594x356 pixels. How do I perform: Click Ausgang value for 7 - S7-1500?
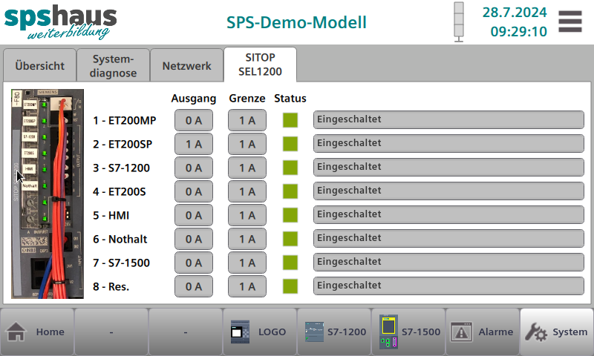[194, 263]
